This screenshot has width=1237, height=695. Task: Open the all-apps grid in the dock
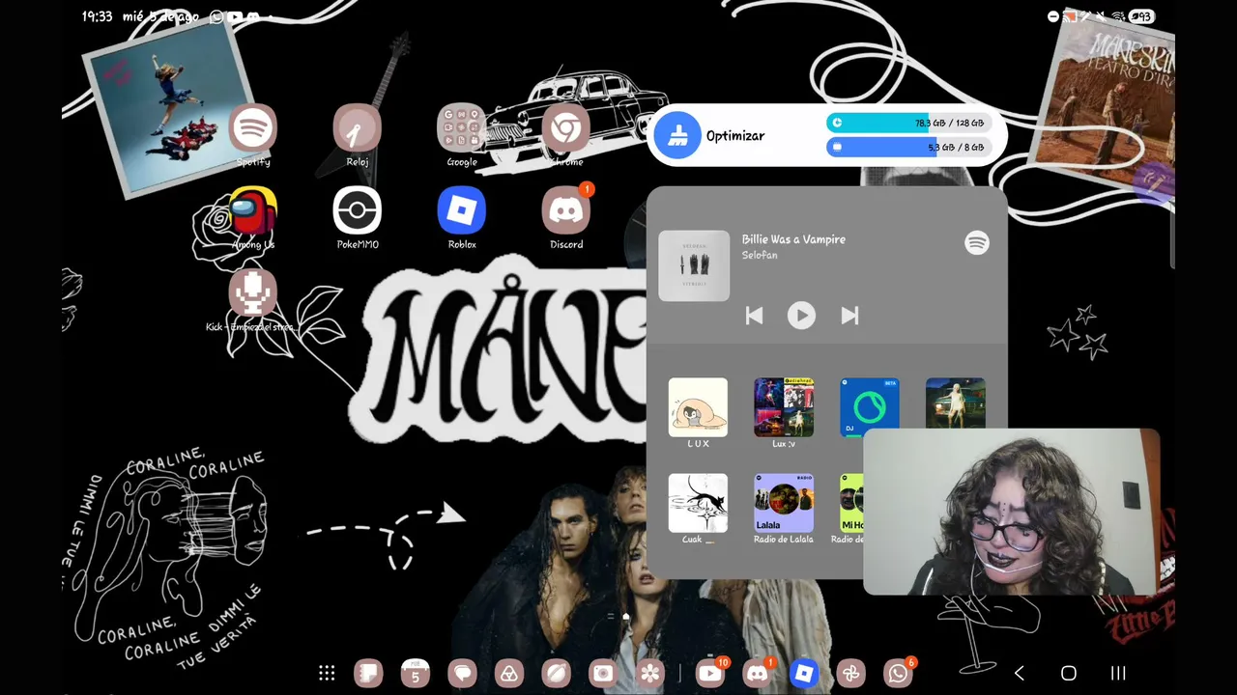327,673
